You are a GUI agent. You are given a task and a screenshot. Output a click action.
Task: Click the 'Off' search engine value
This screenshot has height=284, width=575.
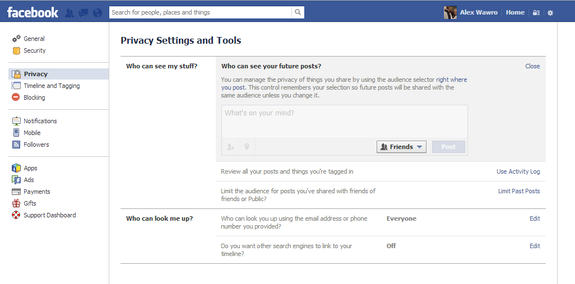[391, 246]
